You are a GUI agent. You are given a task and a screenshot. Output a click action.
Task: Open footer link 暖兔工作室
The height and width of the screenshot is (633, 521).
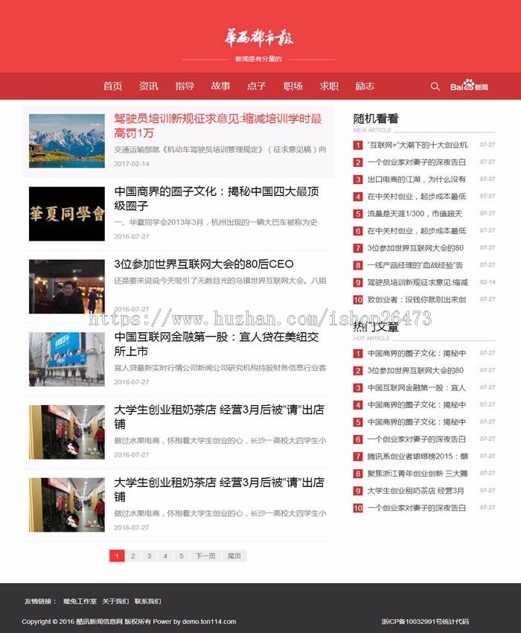point(80,601)
